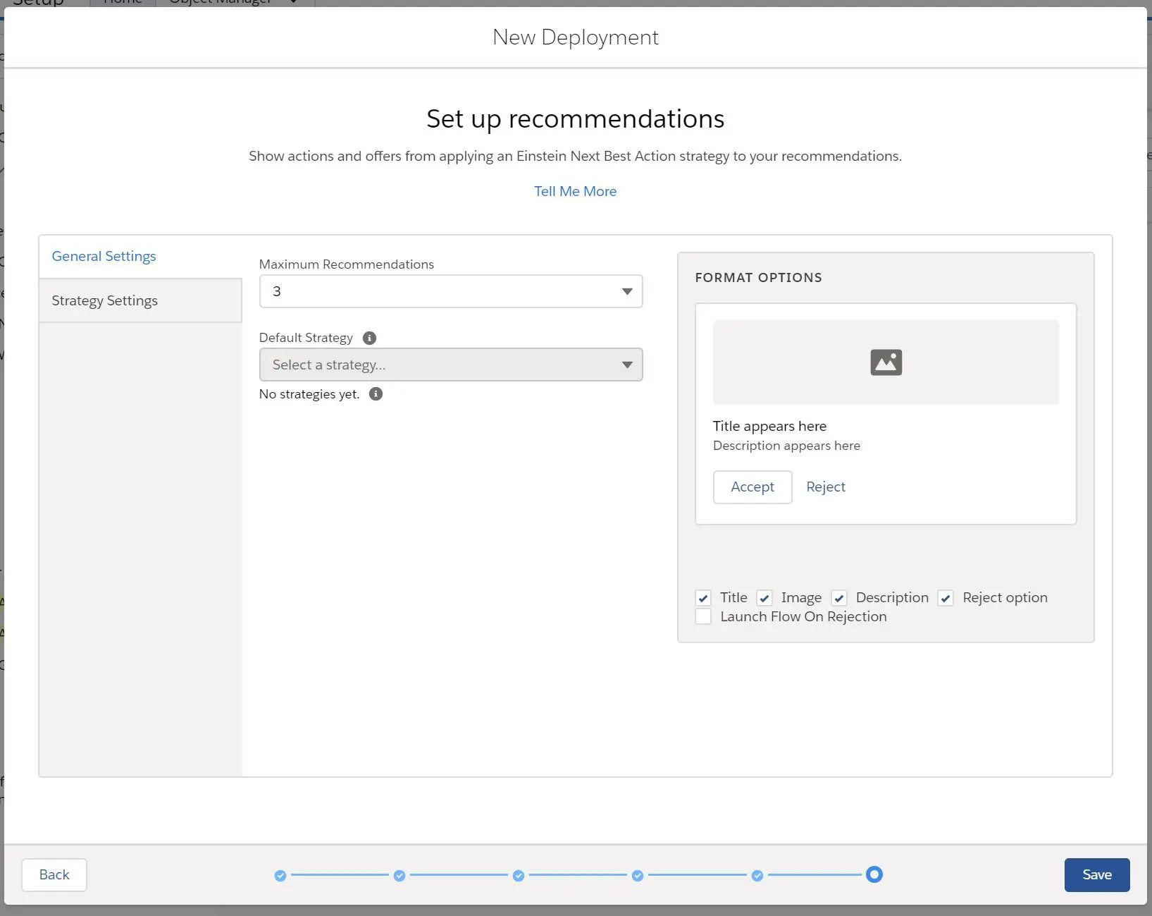
Task: Click the New Deployment dialog title
Action: (576, 37)
